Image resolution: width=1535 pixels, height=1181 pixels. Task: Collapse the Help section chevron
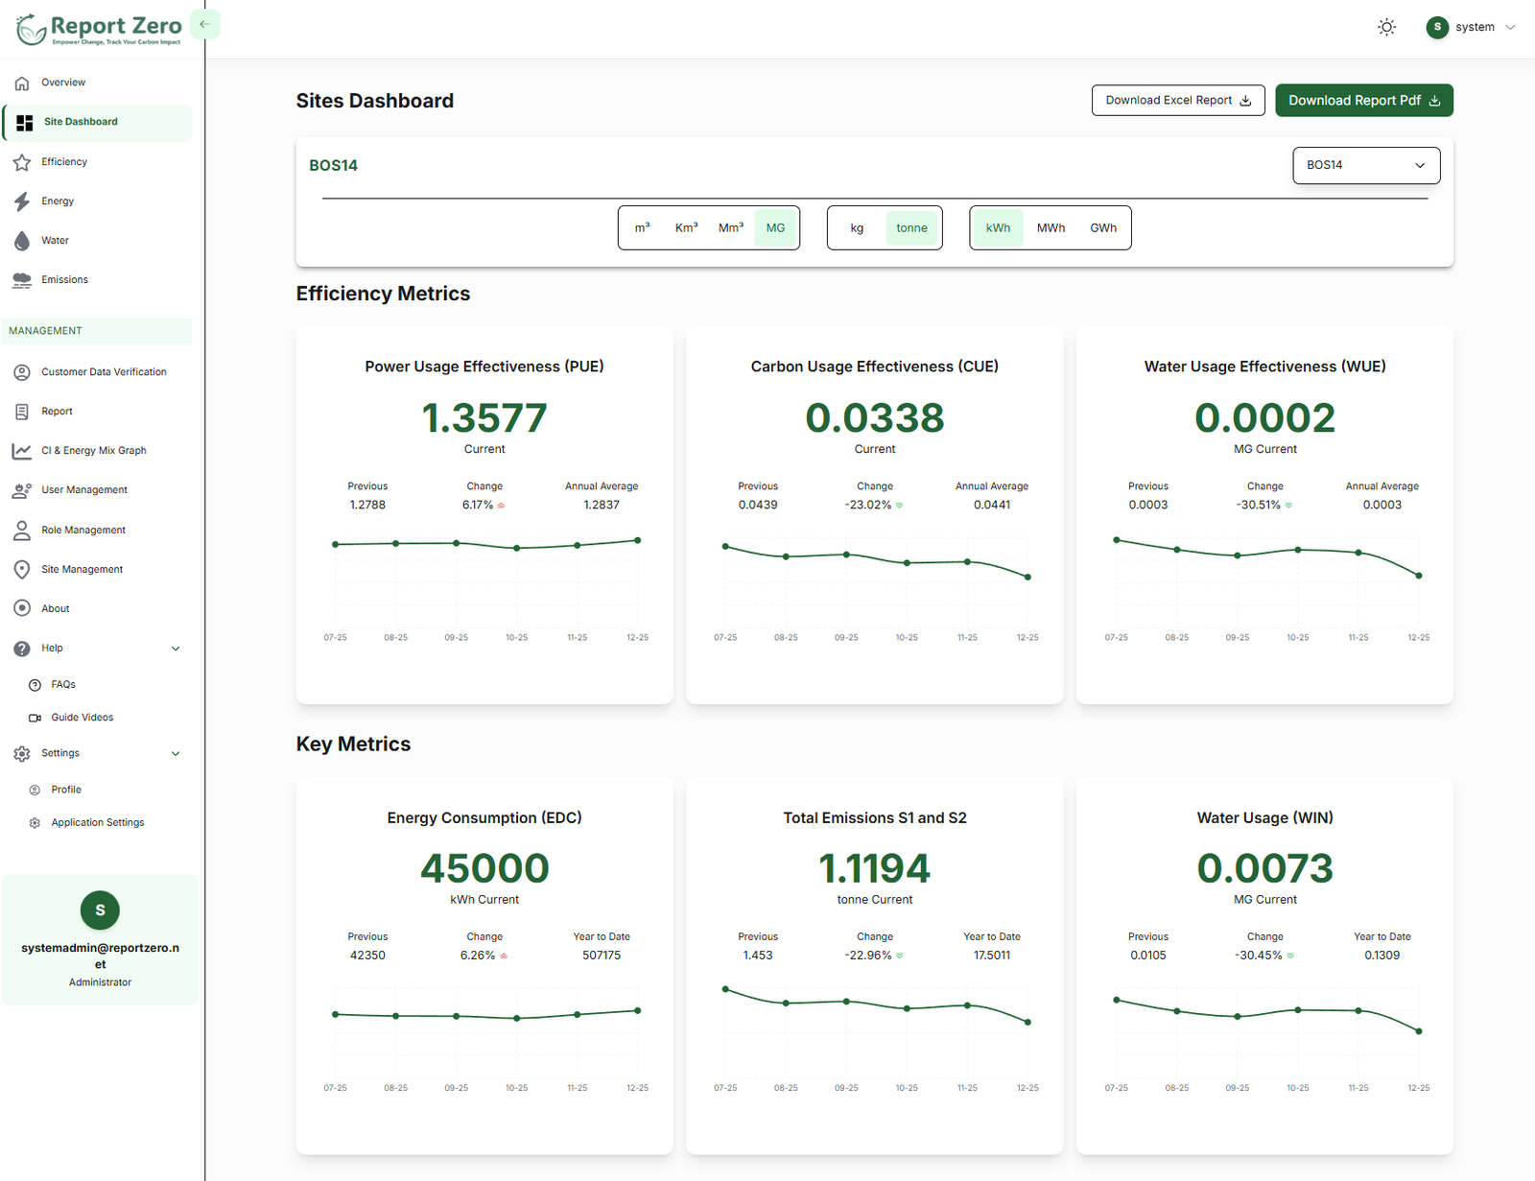click(x=176, y=649)
